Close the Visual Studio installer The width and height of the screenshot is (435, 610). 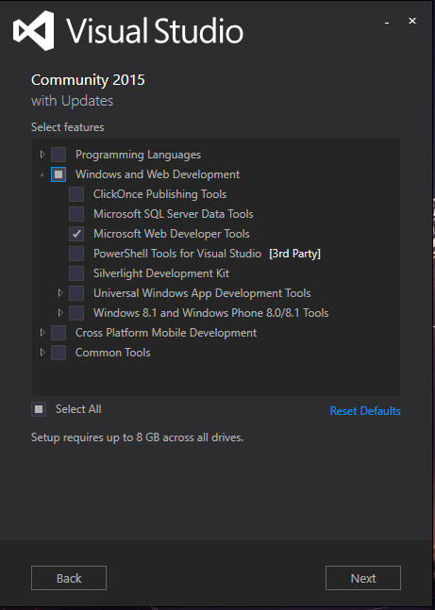[412, 21]
